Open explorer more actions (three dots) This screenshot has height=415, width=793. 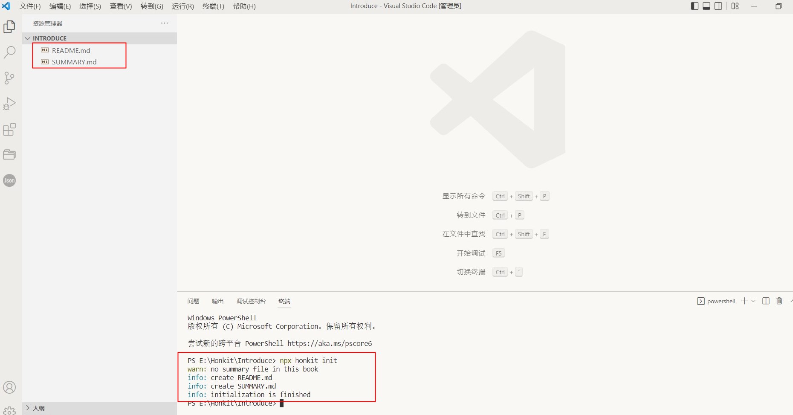[x=165, y=23]
